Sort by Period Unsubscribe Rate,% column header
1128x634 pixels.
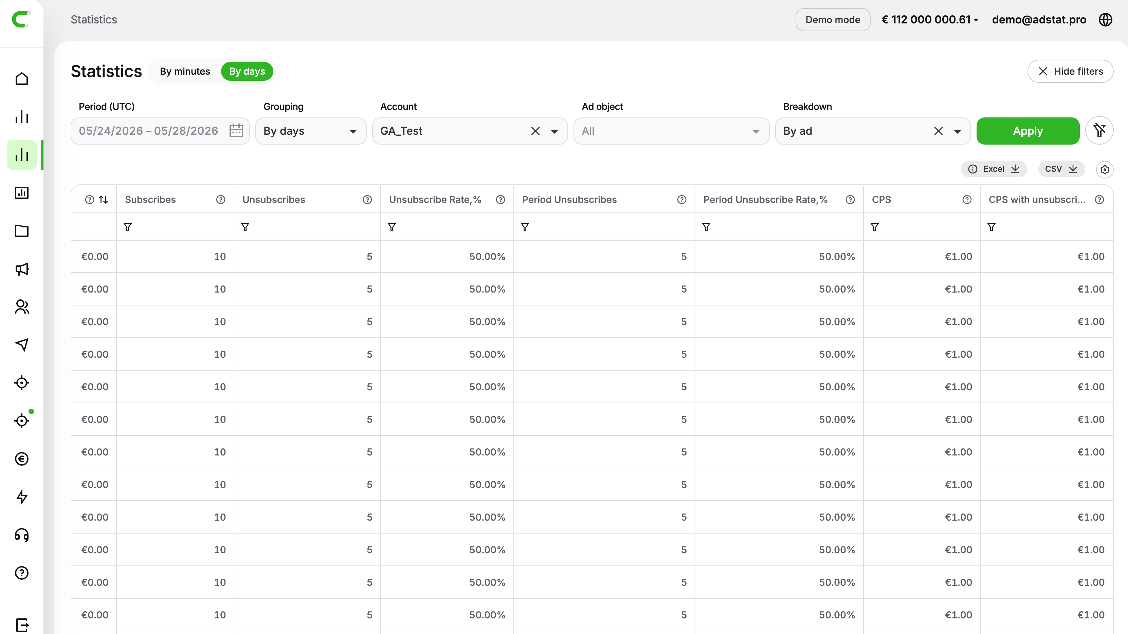pos(765,200)
